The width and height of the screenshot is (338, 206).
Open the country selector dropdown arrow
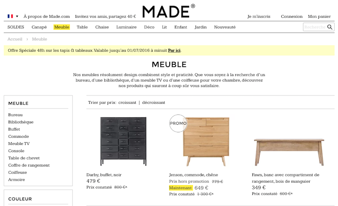click(17, 16)
